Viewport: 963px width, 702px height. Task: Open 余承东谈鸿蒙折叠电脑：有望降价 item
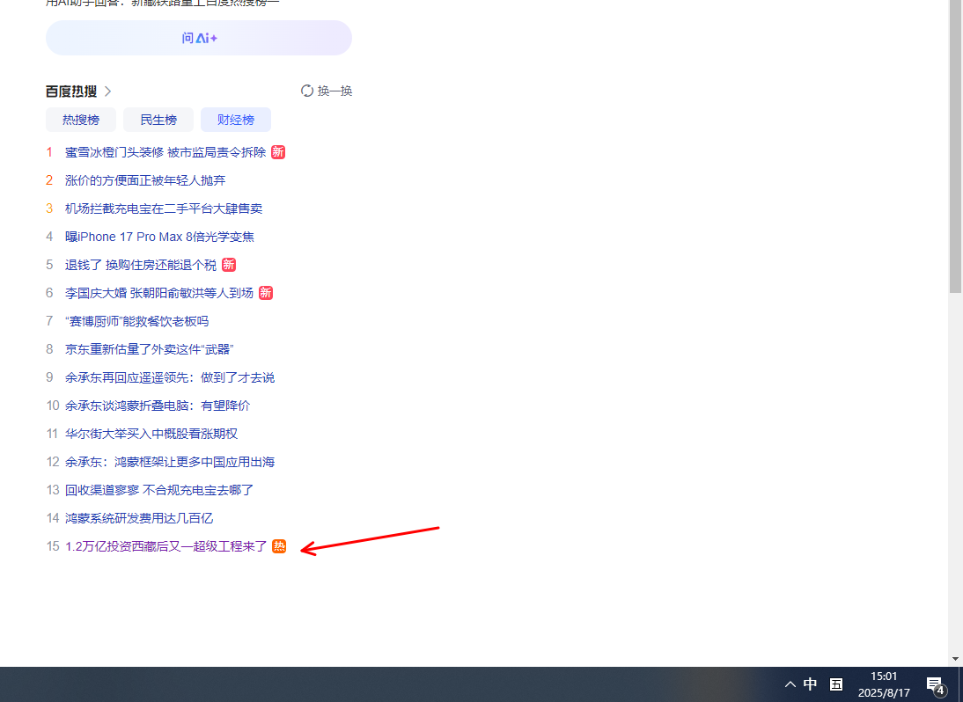[158, 406]
